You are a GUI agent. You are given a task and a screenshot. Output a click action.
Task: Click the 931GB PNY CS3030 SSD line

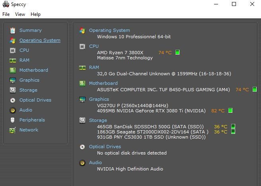(x=151, y=137)
